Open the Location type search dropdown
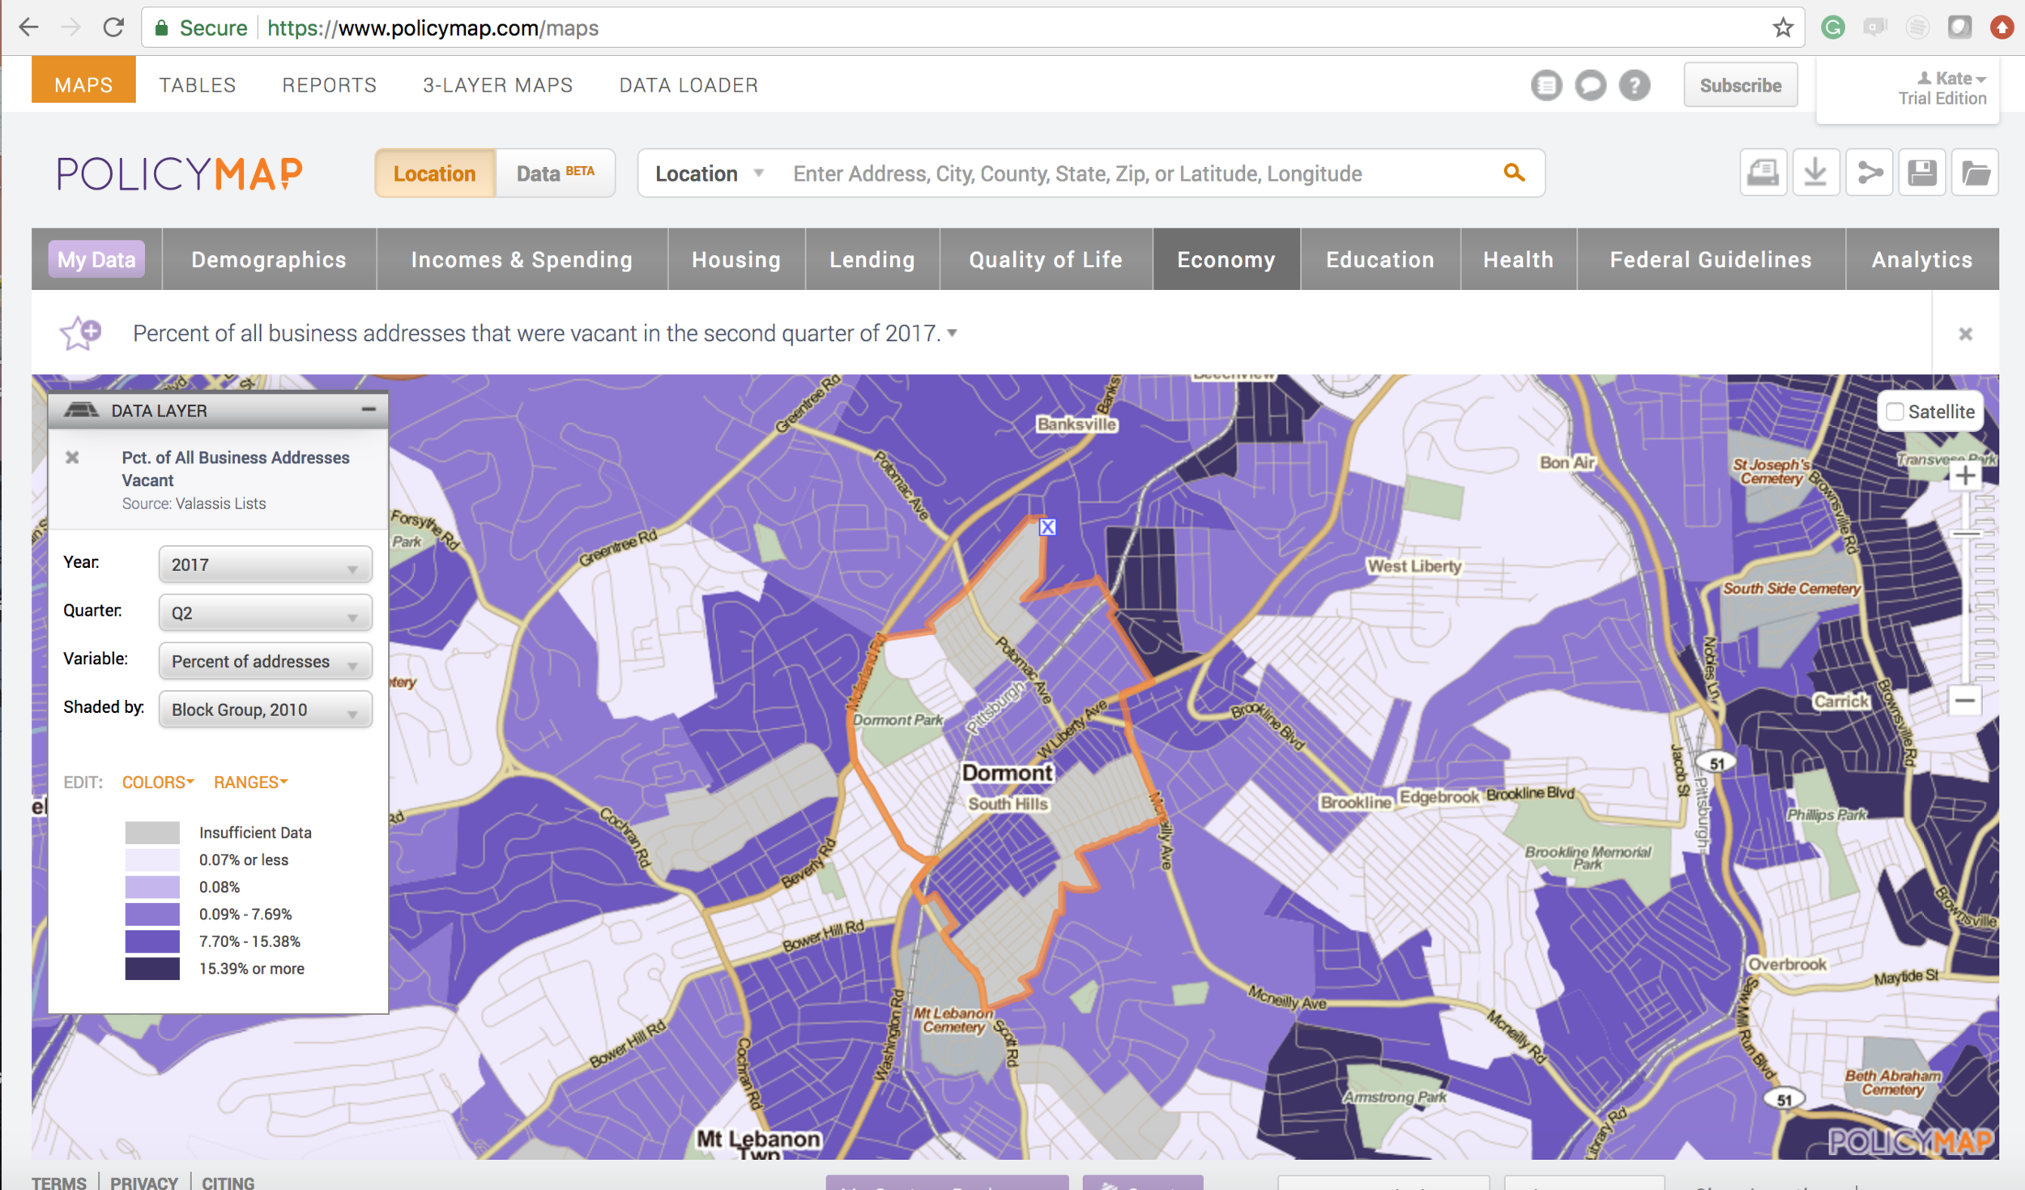The image size is (2025, 1190). 710,173
